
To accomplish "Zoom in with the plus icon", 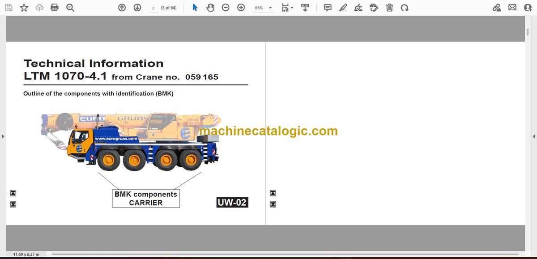I will 241,8.
